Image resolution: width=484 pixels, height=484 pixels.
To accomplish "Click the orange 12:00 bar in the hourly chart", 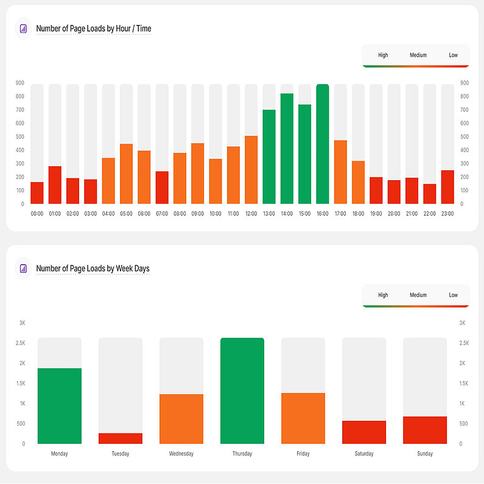I will click(251, 170).
